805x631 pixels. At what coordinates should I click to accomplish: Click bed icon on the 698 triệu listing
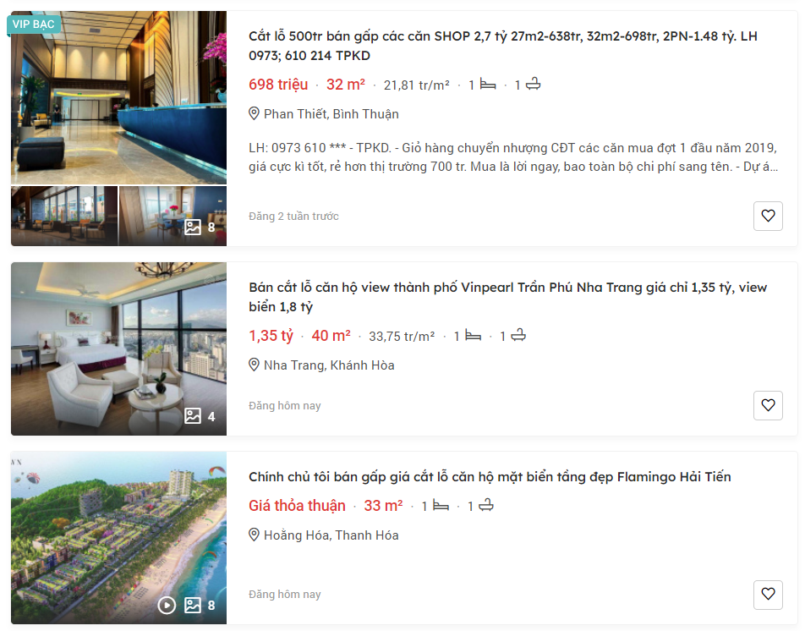point(488,85)
